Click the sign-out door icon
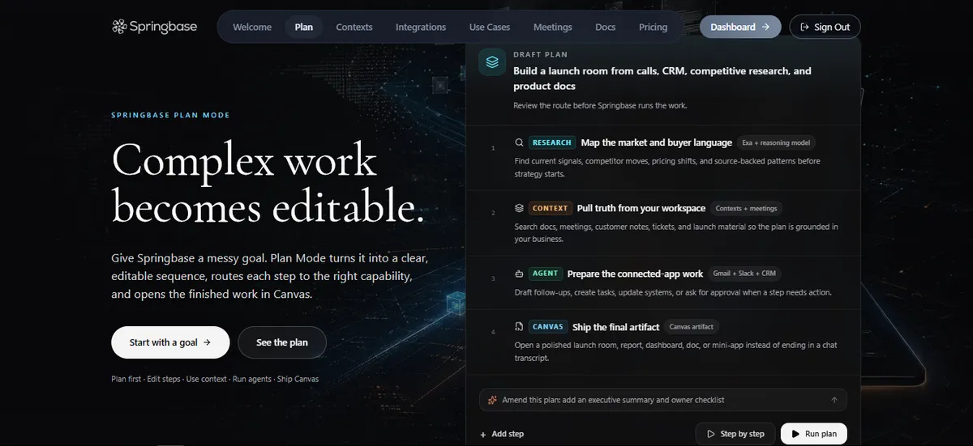The image size is (973, 446). pyautogui.click(x=804, y=27)
